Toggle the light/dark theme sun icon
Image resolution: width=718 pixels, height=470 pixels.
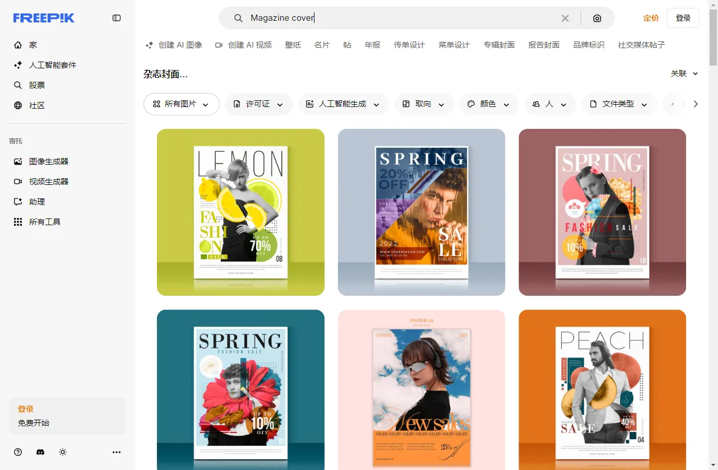point(63,452)
